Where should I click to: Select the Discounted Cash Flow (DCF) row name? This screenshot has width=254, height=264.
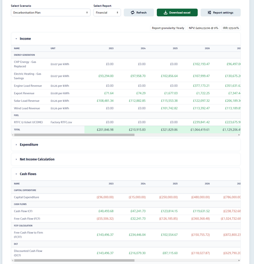point(28,253)
